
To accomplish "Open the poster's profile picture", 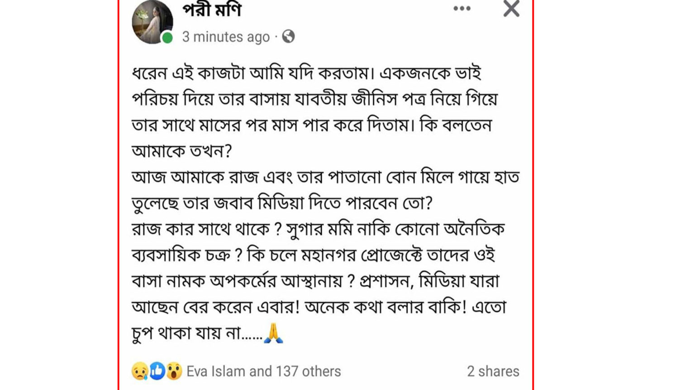I will point(152,22).
